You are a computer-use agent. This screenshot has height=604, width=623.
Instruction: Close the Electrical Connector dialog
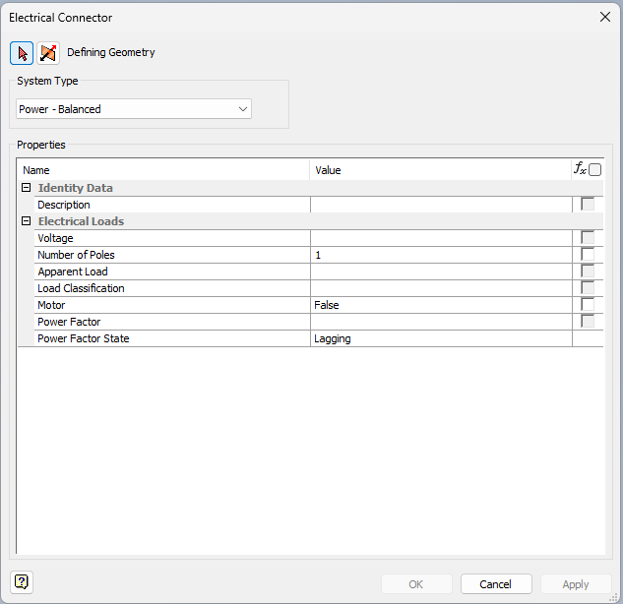click(604, 17)
